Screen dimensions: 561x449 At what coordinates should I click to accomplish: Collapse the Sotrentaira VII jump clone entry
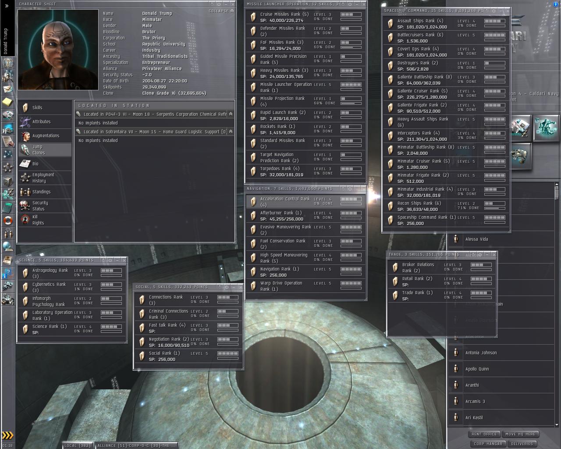[231, 132]
